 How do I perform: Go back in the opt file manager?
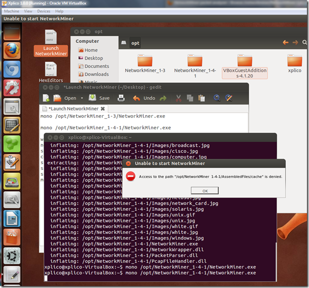[285, 42]
